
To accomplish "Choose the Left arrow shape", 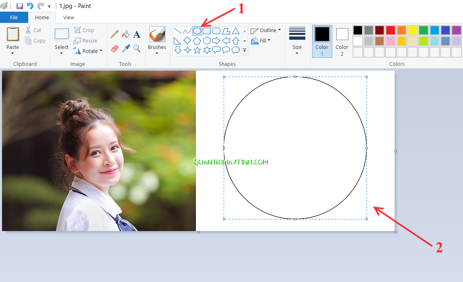I will pyautogui.click(x=226, y=41).
